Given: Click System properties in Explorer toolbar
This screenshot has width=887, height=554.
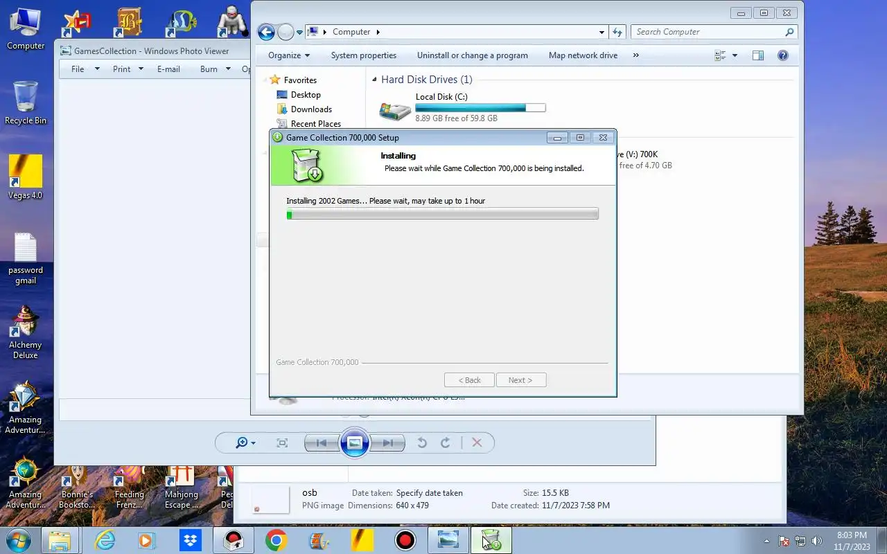Looking at the screenshot, I should (364, 55).
